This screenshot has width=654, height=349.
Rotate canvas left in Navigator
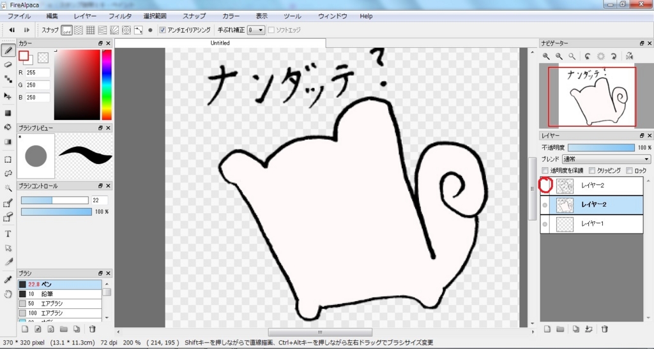click(x=588, y=56)
